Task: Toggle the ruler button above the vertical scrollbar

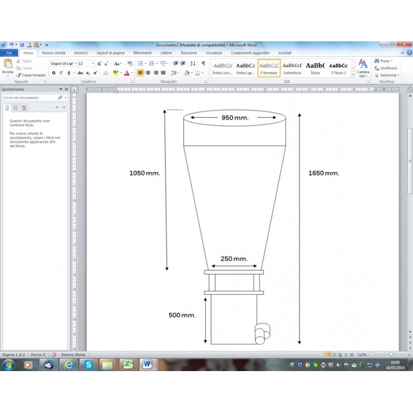Action: pyautogui.click(x=410, y=90)
